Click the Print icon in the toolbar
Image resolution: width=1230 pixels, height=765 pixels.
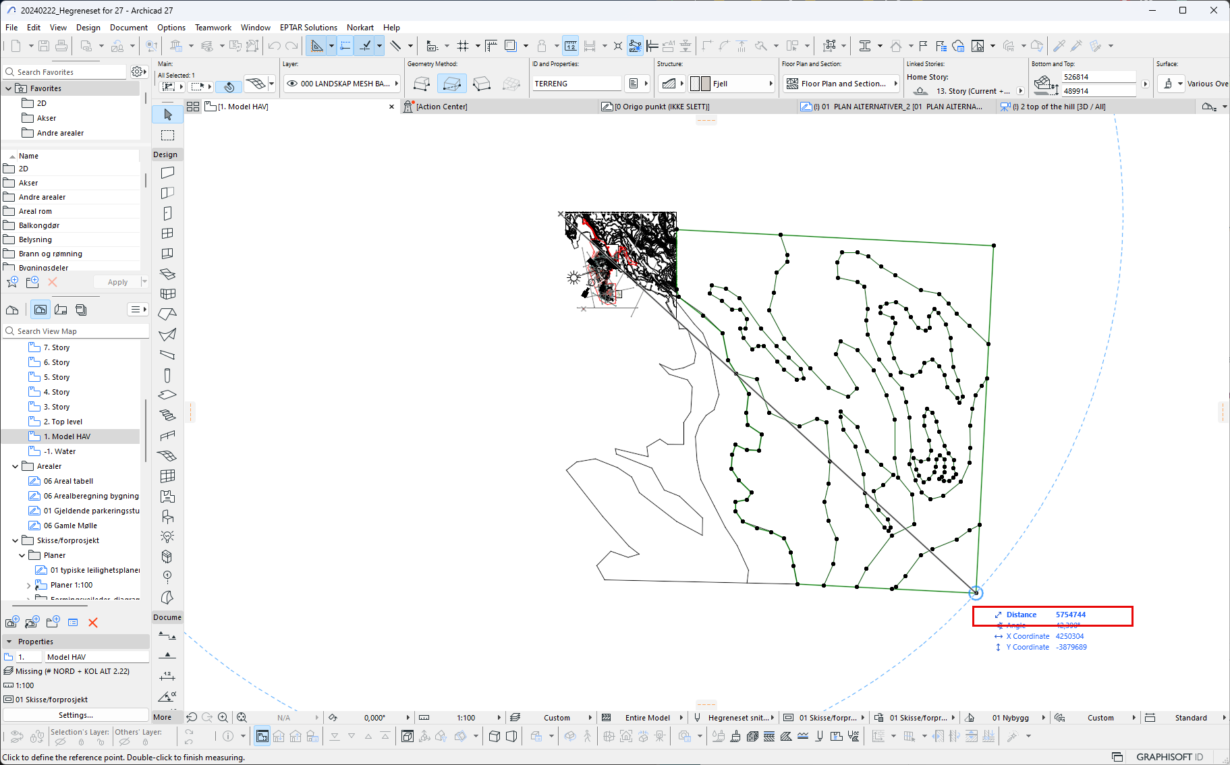61,46
